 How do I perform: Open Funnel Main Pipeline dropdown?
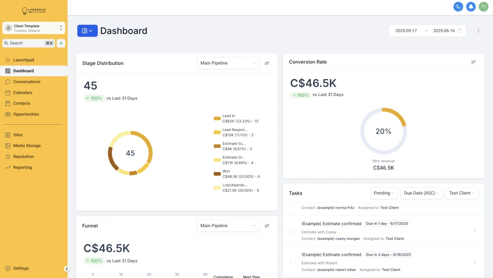[228, 226]
